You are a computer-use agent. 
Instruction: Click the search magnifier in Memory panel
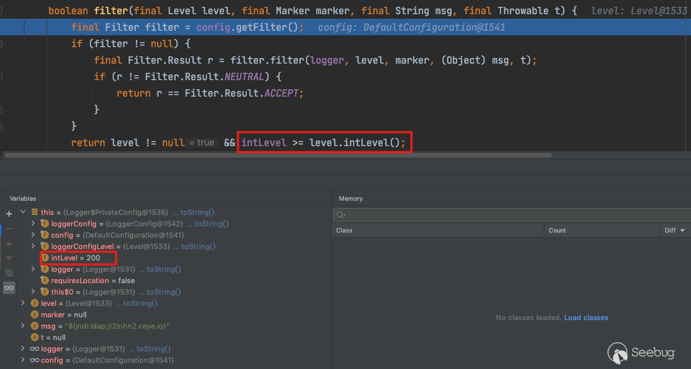[x=341, y=215]
